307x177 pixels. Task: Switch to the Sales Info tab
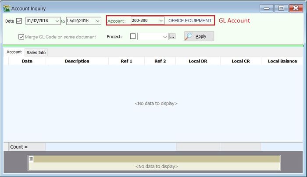36,52
